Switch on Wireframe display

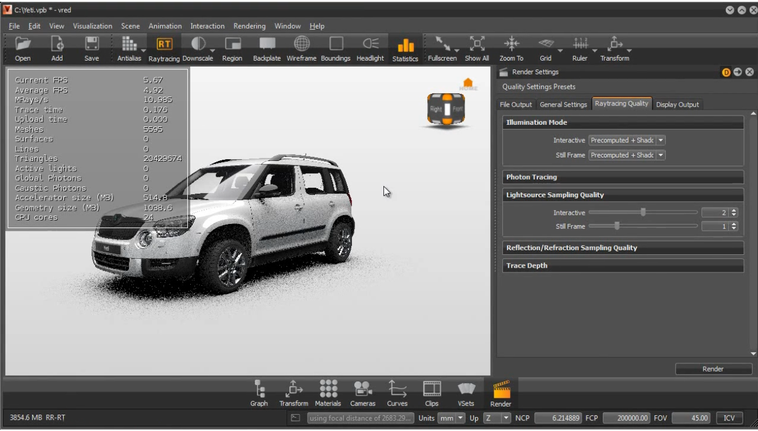click(301, 48)
